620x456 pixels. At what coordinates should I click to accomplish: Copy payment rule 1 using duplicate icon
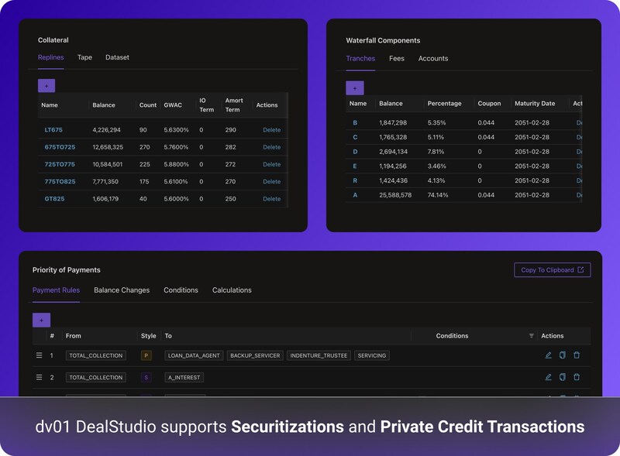pyautogui.click(x=563, y=355)
